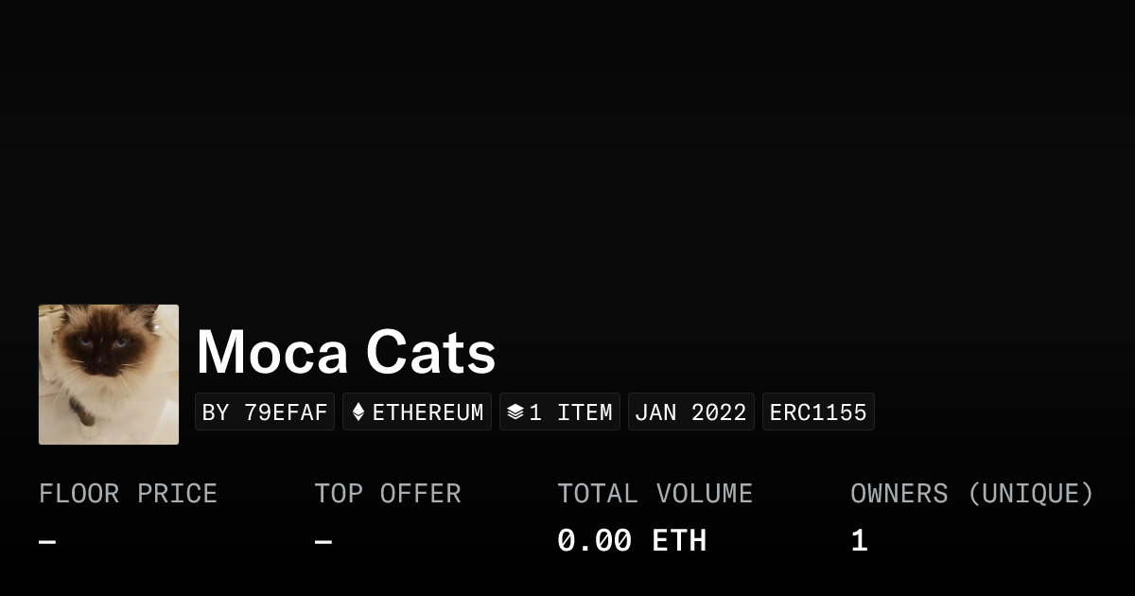Click the owners count value 1
This screenshot has width=1135, height=596.
tap(859, 541)
